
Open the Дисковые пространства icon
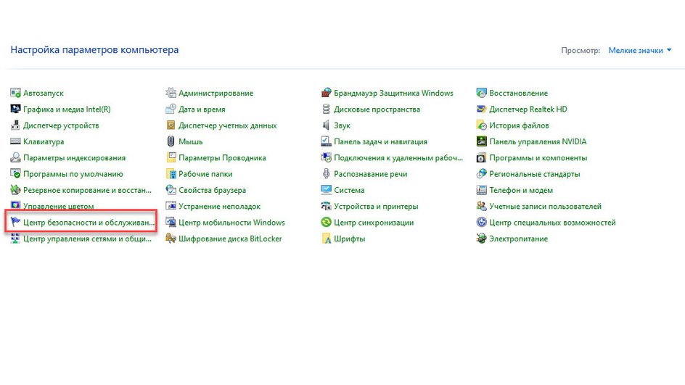point(327,109)
